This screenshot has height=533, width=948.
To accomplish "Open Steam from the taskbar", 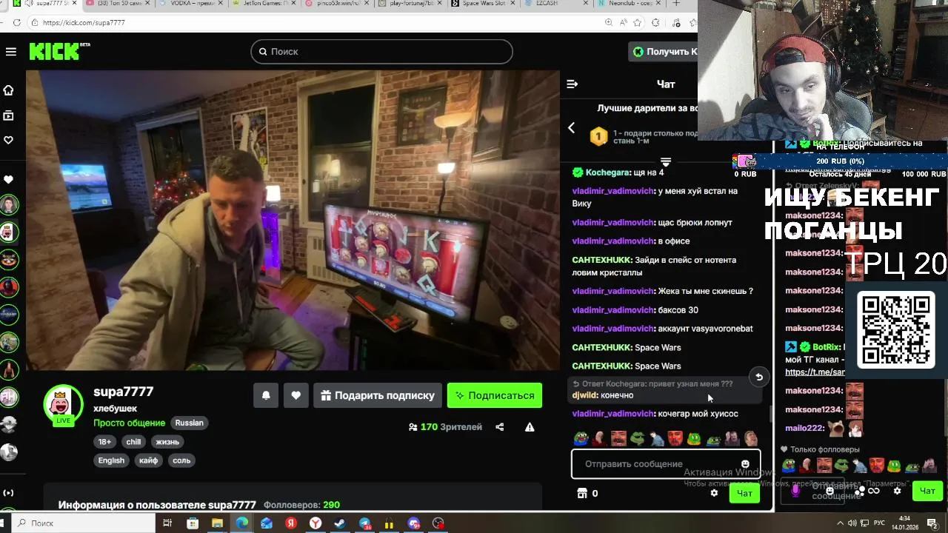I will (340, 523).
